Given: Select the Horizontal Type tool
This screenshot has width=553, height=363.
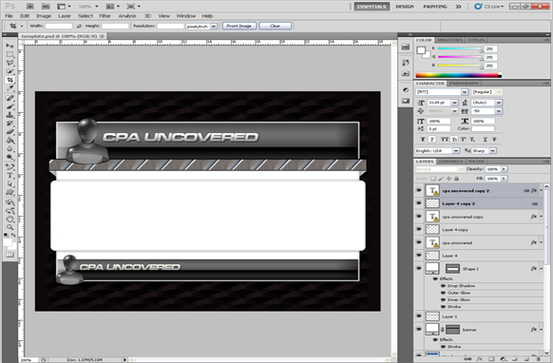Looking at the screenshot, I should (x=10, y=176).
